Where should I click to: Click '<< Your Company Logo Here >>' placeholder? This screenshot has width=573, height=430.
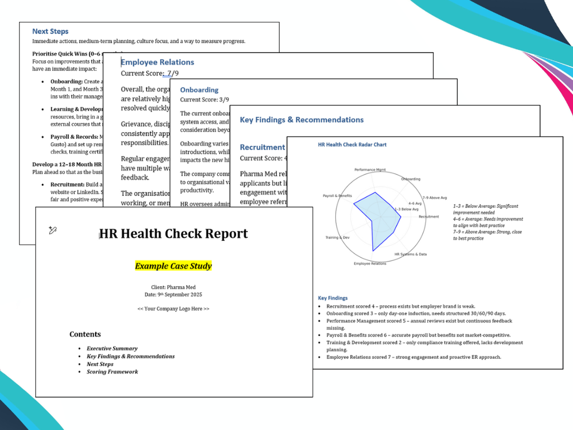(x=173, y=309)
